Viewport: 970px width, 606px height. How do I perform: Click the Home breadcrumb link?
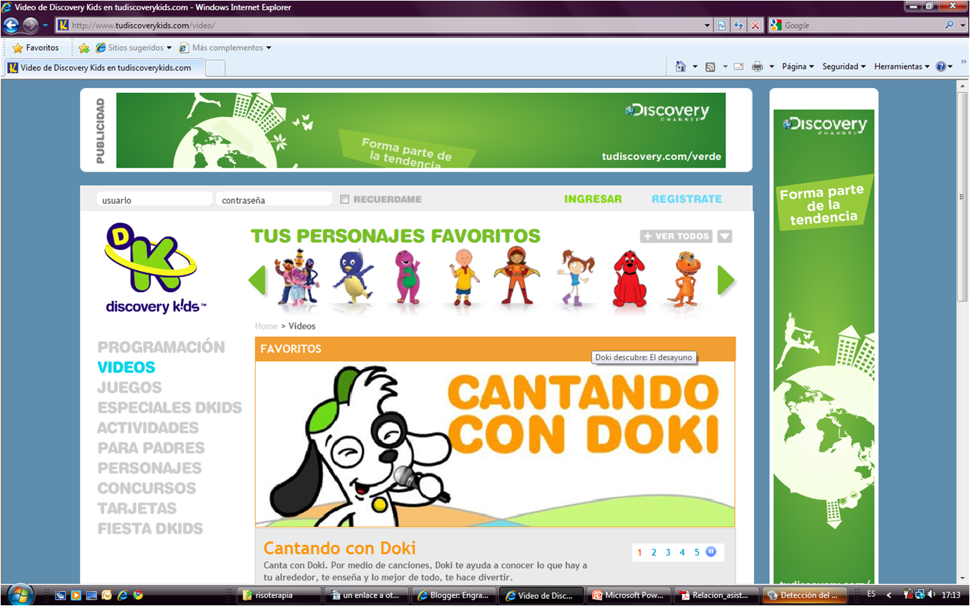[266, 326]
